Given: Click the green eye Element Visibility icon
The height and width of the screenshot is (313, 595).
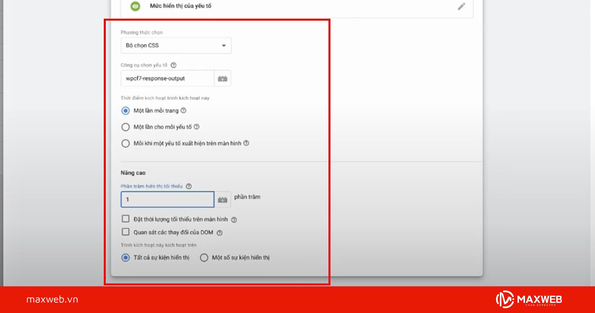Looking at the screenshot, I should [x=135, y=6].
